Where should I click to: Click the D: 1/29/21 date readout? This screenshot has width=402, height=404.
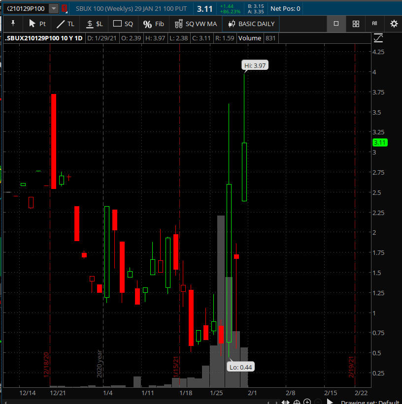pos(102,38)
